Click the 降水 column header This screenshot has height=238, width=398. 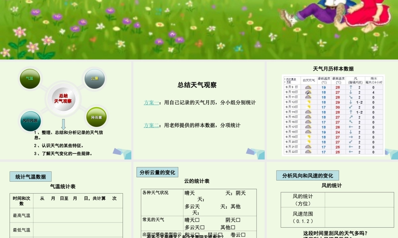[x=374, y=81]
